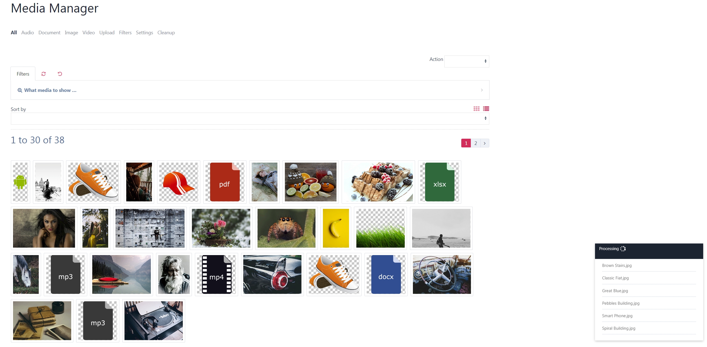Screen dimensions: 707x347
Task: Select the mp4 video file icon
Action: [217, 274]
